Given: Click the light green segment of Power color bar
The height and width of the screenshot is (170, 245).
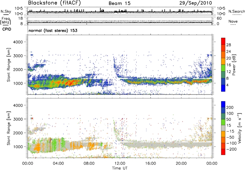Looking at the screenshot, I should click(223, 68).
